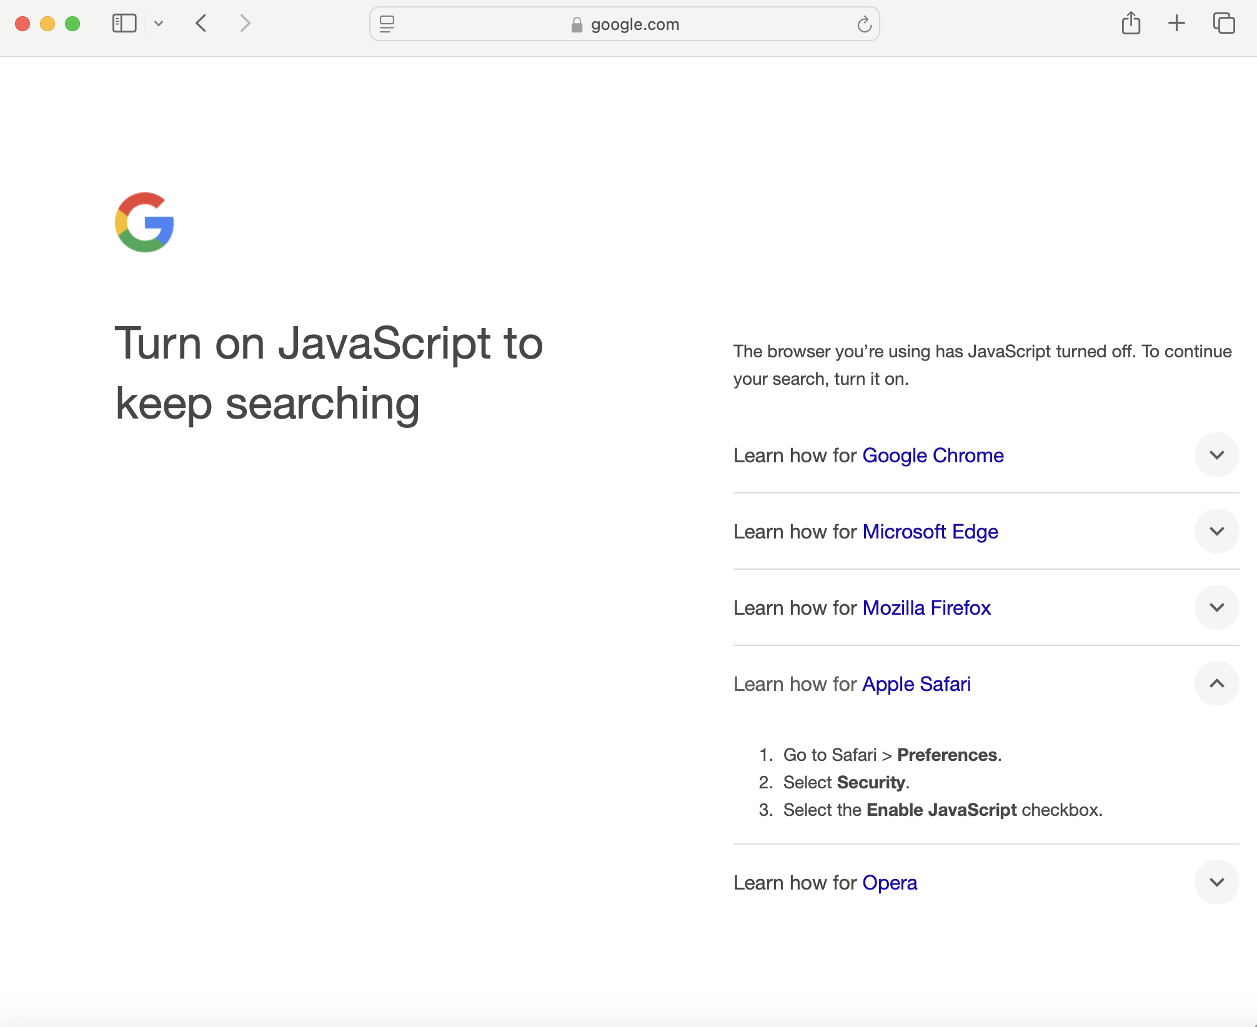Toggle the Safari sidebar icon
Screen dimensions: 1257x1027
[124, 24]
